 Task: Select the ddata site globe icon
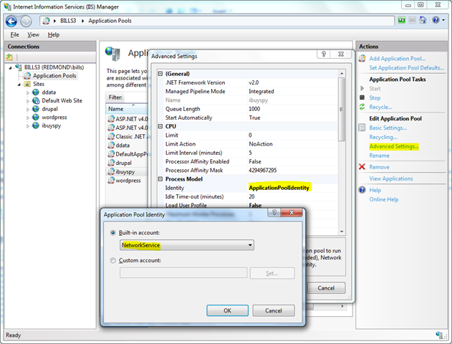36,92
